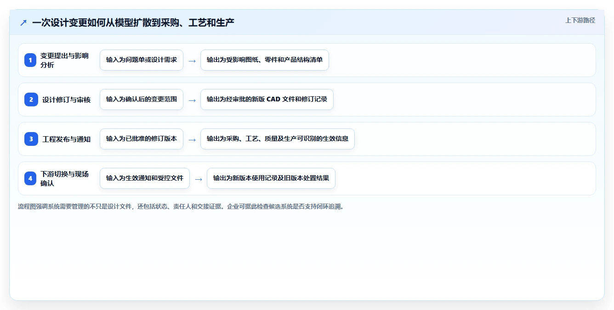Click the 上下游路径 label in header

point(580,20)
